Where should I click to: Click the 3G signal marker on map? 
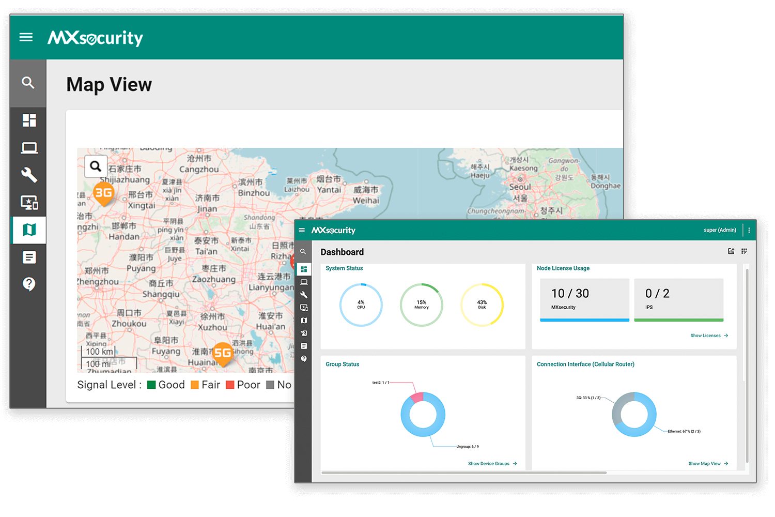pyautogui.click(x=103, y=193)
